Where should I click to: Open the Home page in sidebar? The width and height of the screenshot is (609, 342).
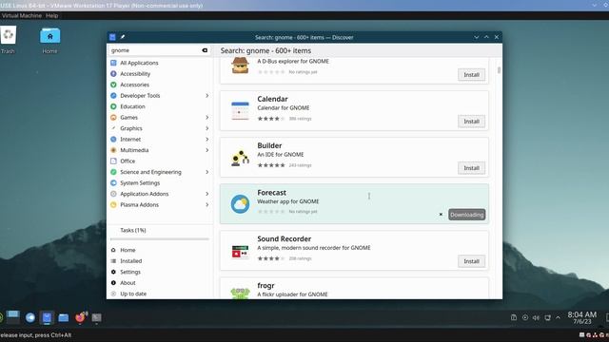coord(160,250)
